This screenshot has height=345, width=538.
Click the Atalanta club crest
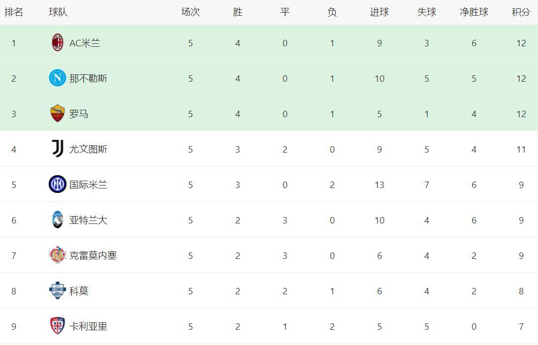click(58, 220)
